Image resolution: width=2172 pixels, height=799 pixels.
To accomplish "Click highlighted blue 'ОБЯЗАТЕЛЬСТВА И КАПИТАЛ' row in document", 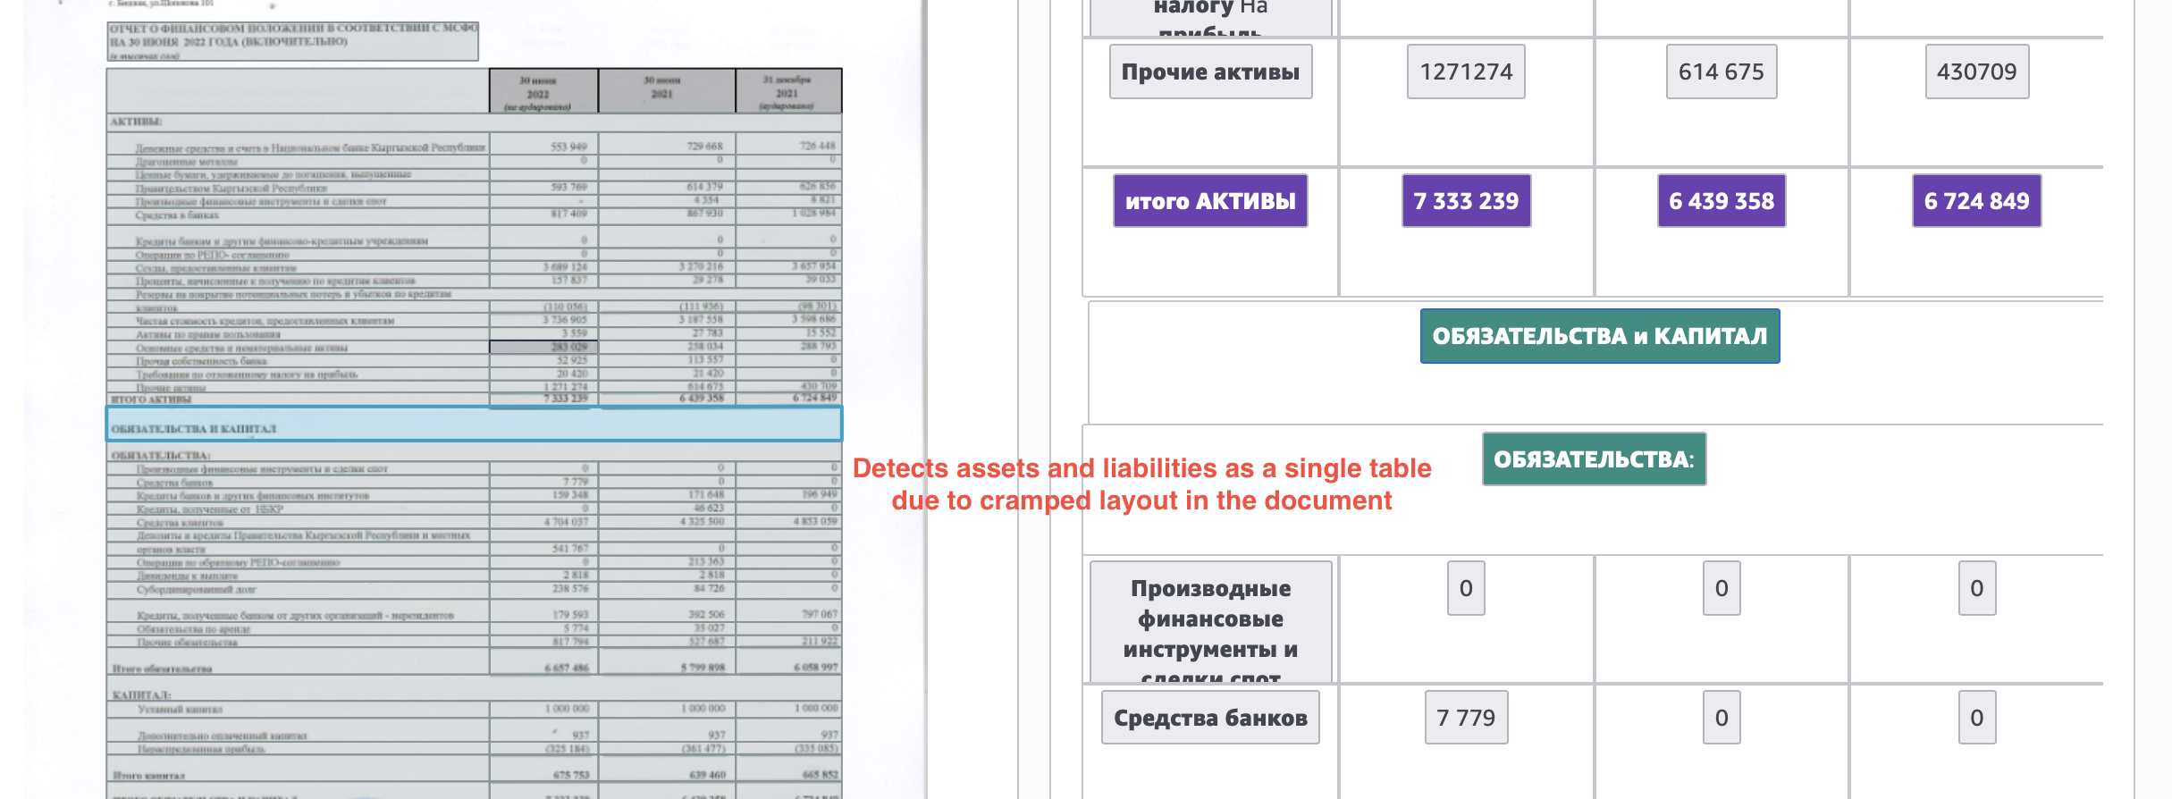I will (474, 425).
